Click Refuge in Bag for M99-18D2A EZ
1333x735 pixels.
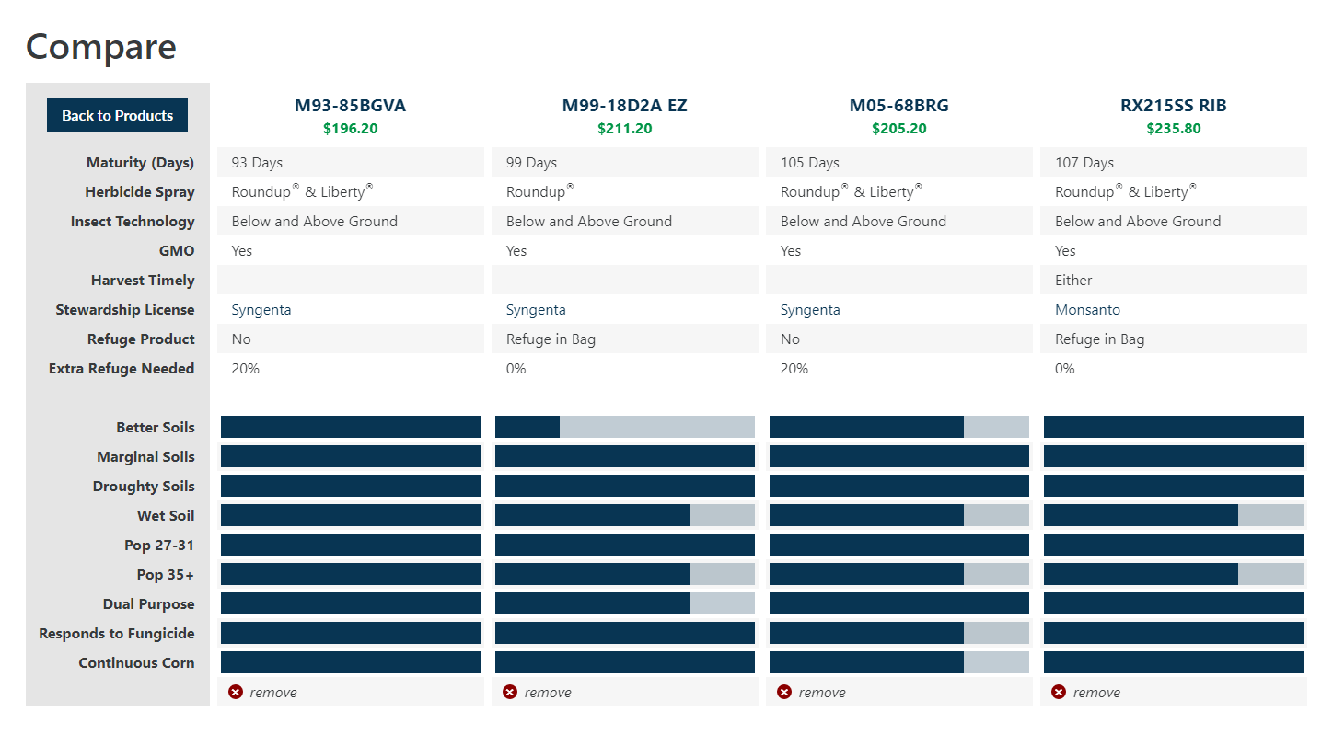(551, 339)
